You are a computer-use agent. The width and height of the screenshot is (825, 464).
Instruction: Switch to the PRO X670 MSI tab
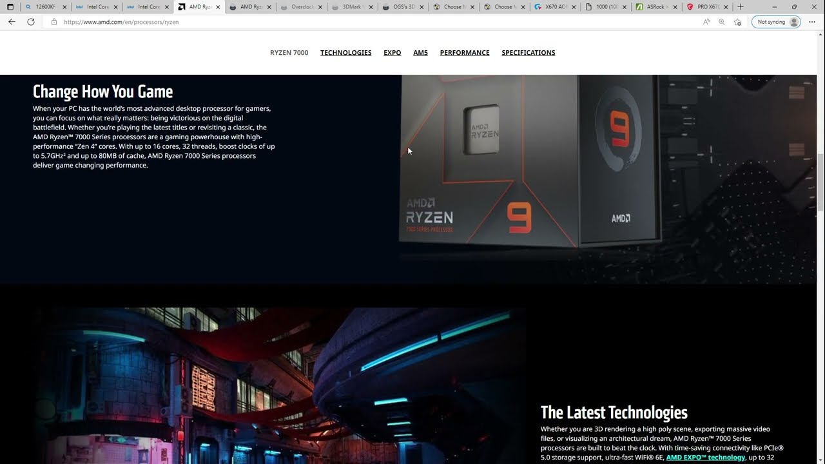(x=707, y=7)
